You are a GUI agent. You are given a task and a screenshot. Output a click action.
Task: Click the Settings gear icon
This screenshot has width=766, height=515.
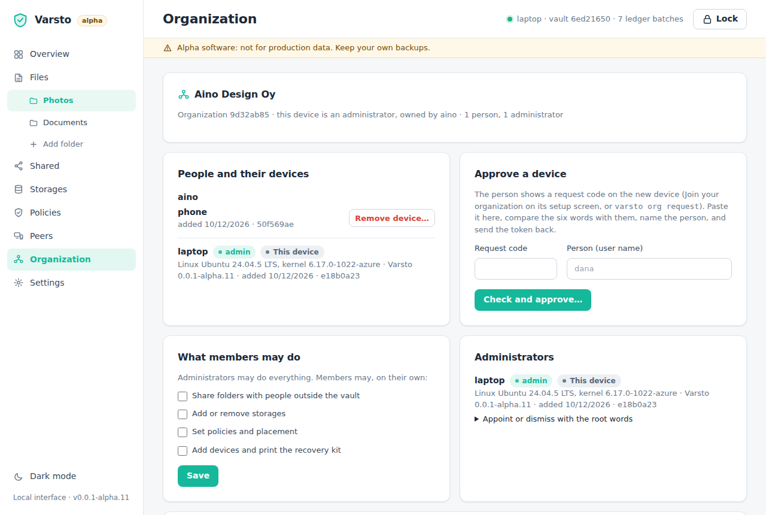[x=19, y=283]
